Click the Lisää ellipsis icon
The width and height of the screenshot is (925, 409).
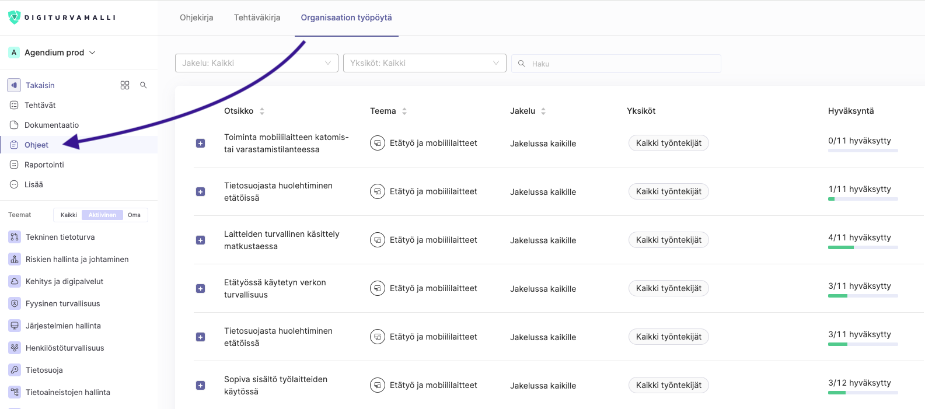point(14,184)
